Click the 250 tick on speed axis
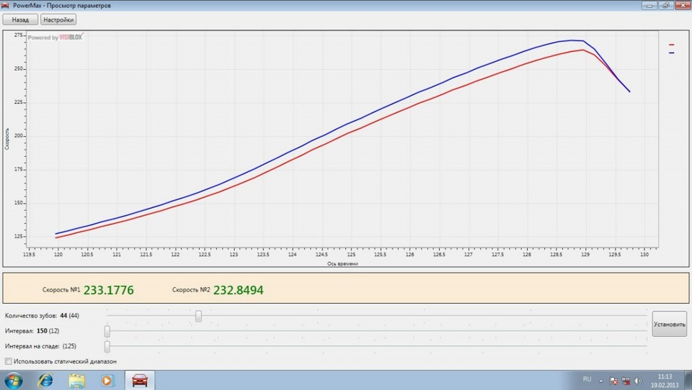The height and width of the screenshot is (390, 692). point(19,69)
